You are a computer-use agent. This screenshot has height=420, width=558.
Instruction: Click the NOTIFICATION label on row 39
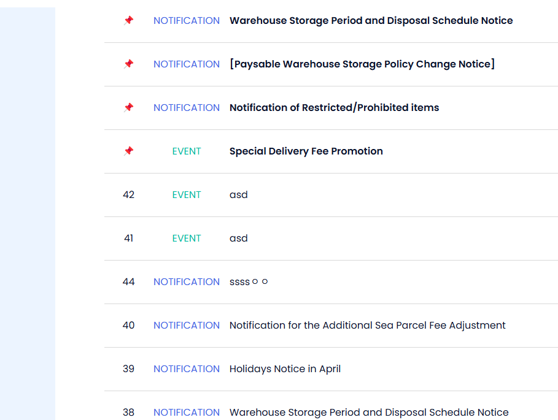(x=187, y=369)
